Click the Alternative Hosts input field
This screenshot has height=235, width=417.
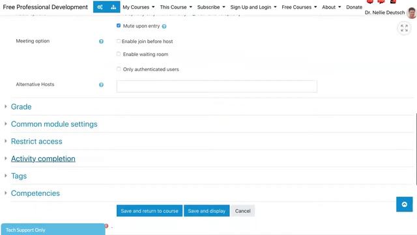[217, 86]
